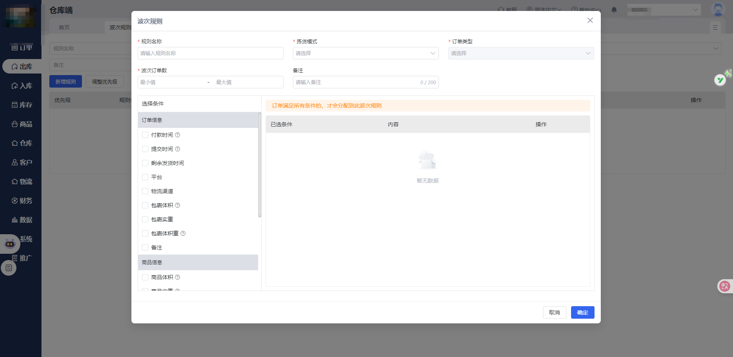Click the 已选条件 column header
This screenshot has height=357, width=733.
click(282, 124)
